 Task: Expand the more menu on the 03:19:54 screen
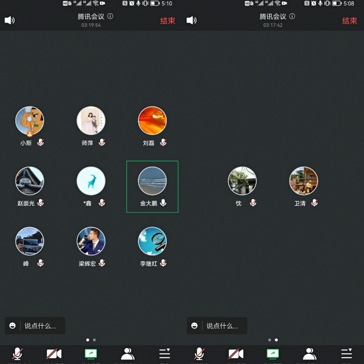click(x=165, y=354)
